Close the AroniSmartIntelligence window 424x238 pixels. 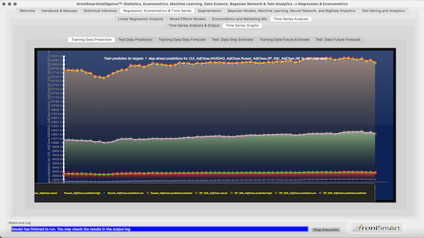[4, 4]
